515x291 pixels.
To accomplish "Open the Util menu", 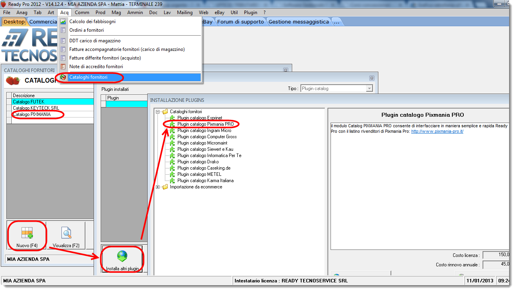I will tap(234, 13).
